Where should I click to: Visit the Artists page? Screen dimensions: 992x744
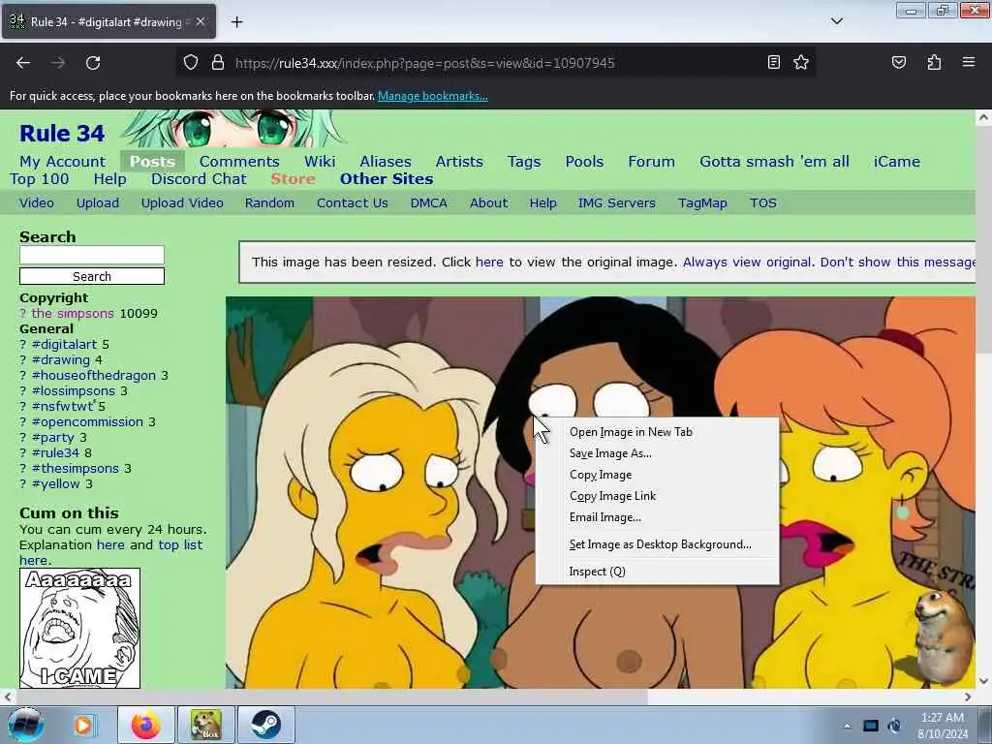click(x=459, y=162)
